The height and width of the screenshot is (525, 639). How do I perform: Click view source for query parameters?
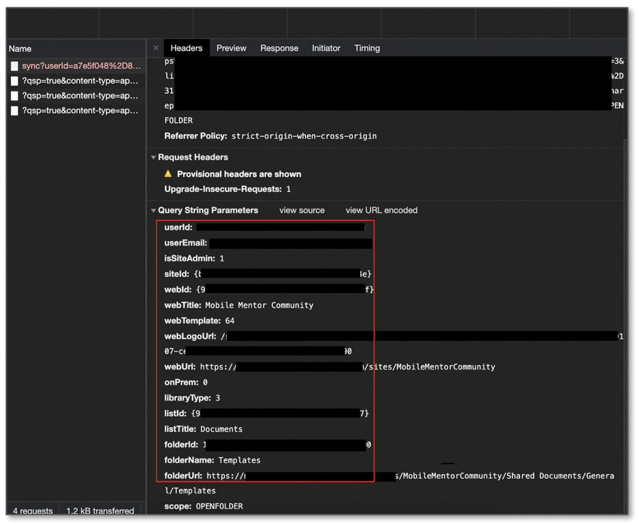(301, 210)
